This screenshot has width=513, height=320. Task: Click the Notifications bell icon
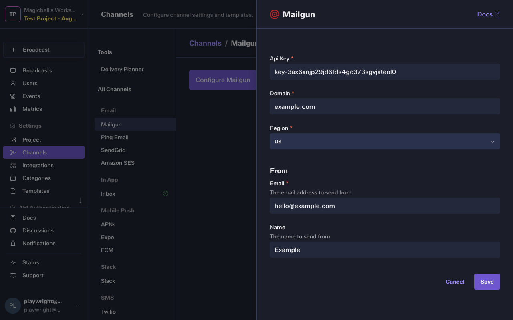13,243
